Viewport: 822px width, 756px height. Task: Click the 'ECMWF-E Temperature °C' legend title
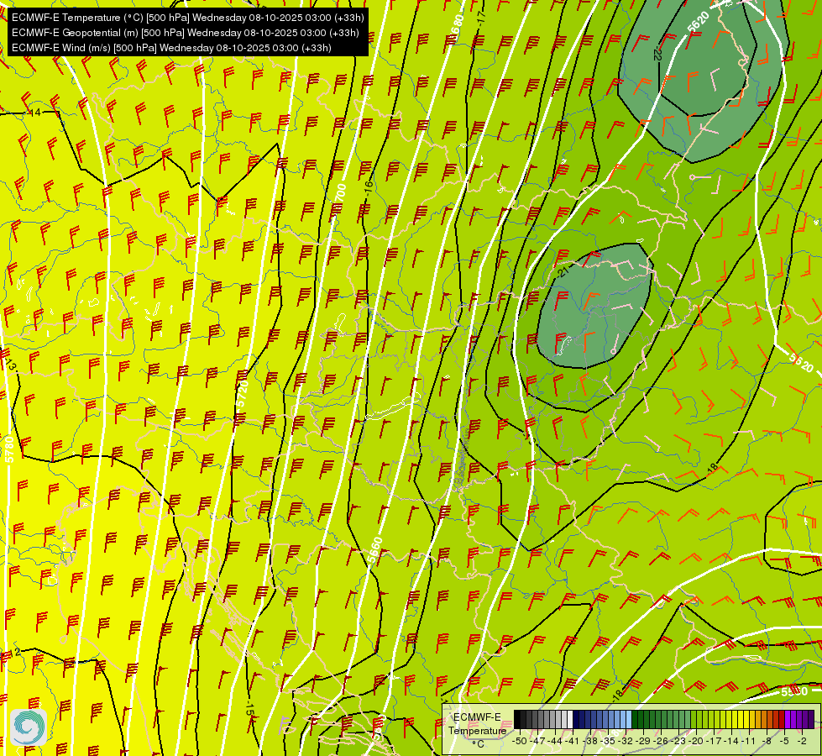coord(477,730)
